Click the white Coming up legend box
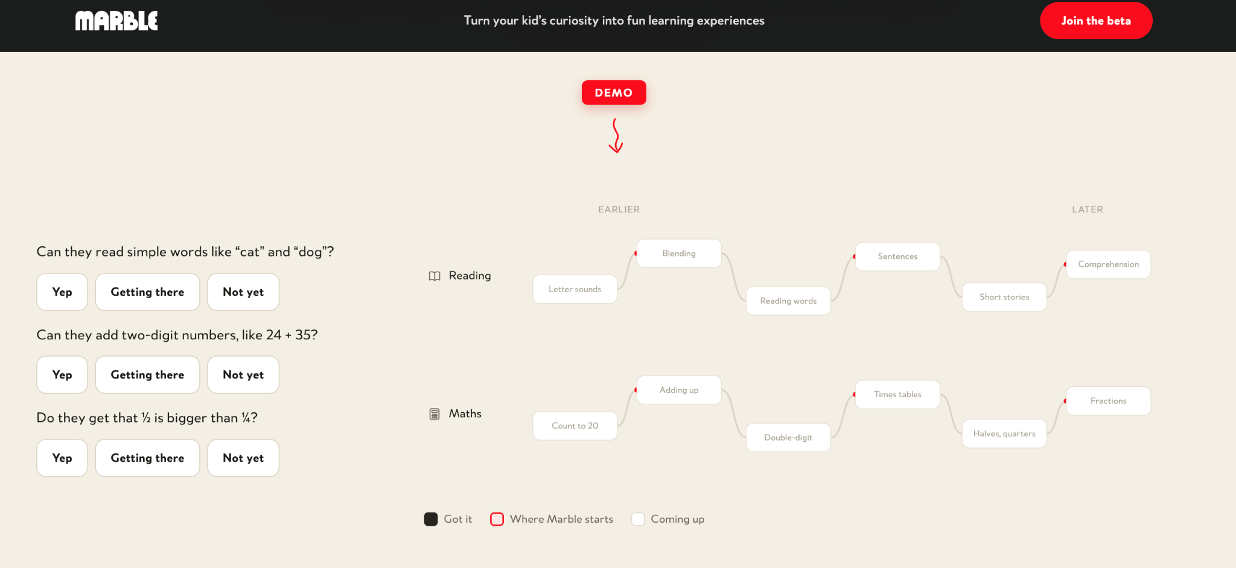Image resolution: width=1236 pixels, height=568 pixels. pyautogui.click(x=638, y=519)
